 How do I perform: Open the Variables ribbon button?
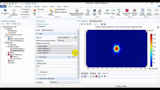coord(25,12)
